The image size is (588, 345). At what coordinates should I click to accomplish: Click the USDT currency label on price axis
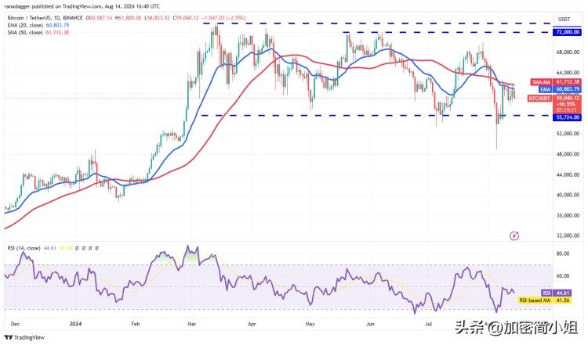pyautogui.click(x=564, y=19)
